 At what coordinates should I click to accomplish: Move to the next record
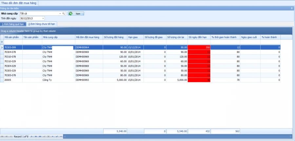coord(31,136)
